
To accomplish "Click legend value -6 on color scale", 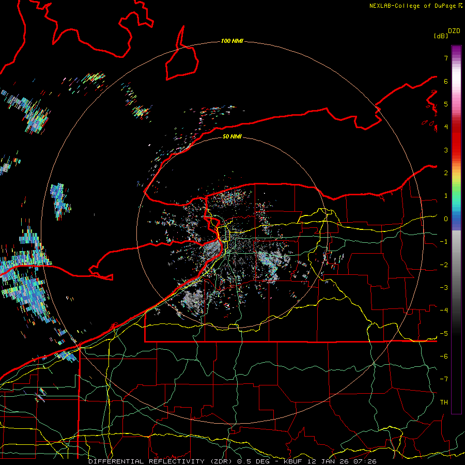I will [x=444, y=357].
